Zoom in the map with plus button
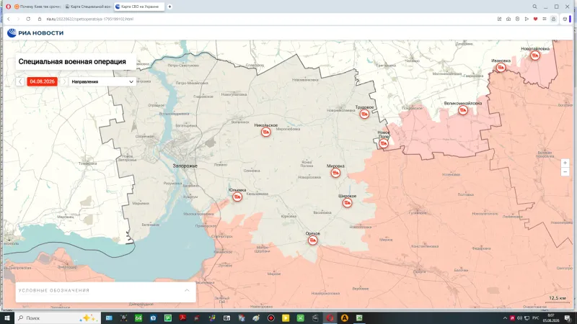The height and width of the screenshot is (324, 577). coord(565,163)
